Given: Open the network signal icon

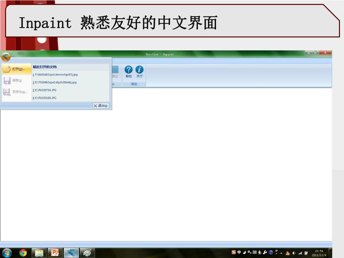Looking at the screenshot, I should pyautogui.click(x=300, y=253).
